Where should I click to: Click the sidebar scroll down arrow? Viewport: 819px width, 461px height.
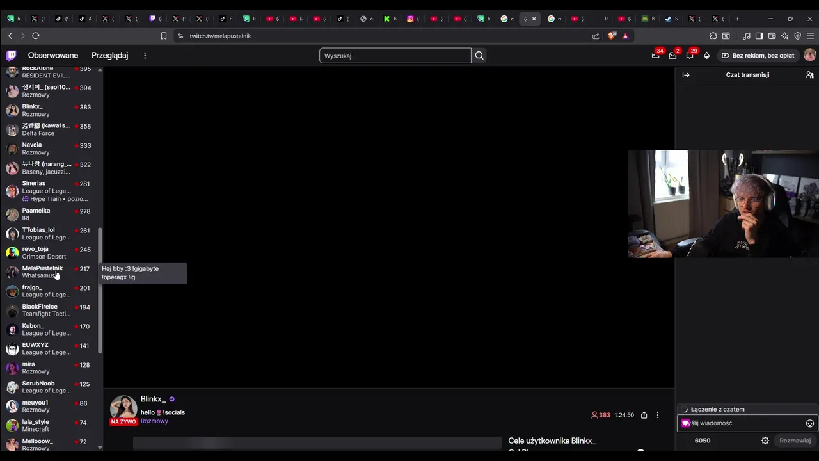click(100, 448)
